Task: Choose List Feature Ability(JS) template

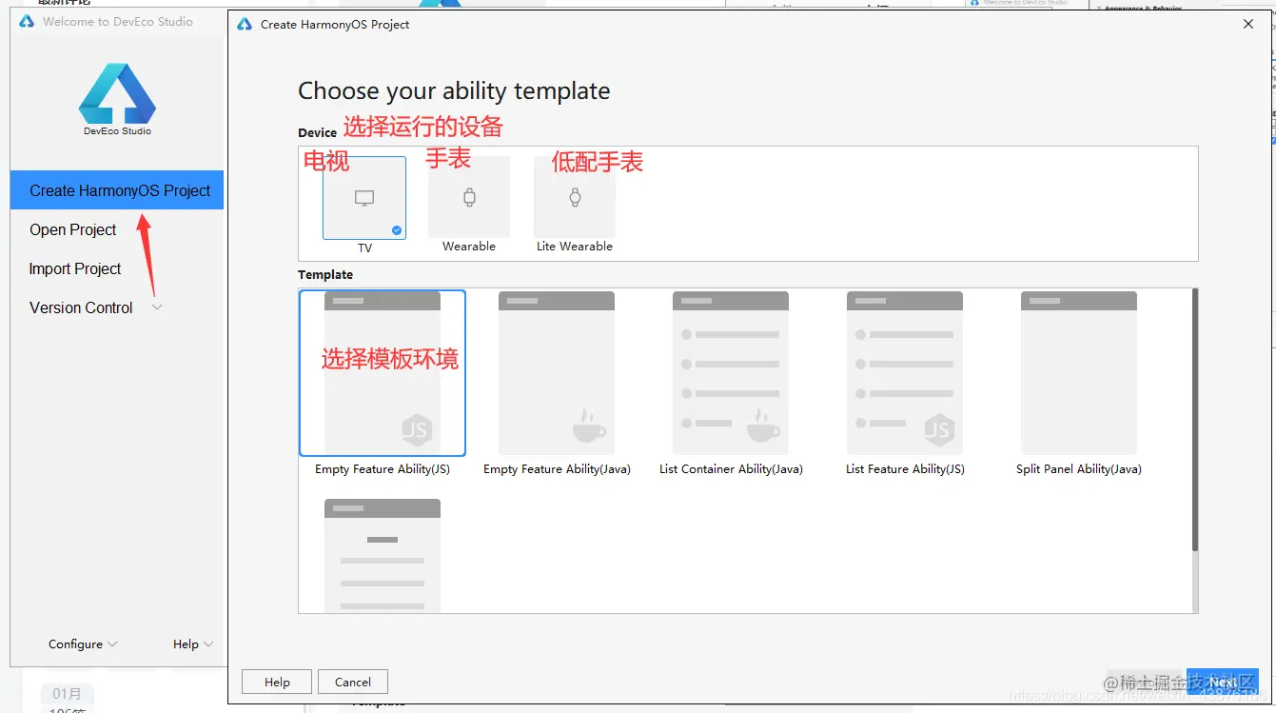Action: coord(905,373)
